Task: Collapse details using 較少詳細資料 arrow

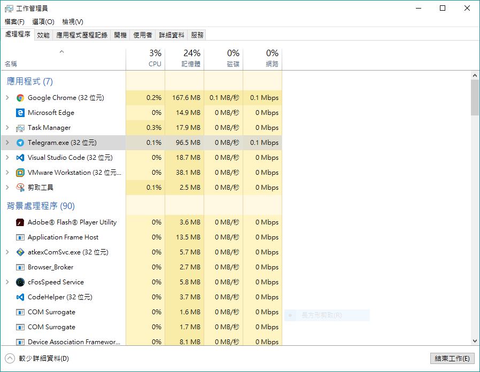Action: tap(10, 359)
